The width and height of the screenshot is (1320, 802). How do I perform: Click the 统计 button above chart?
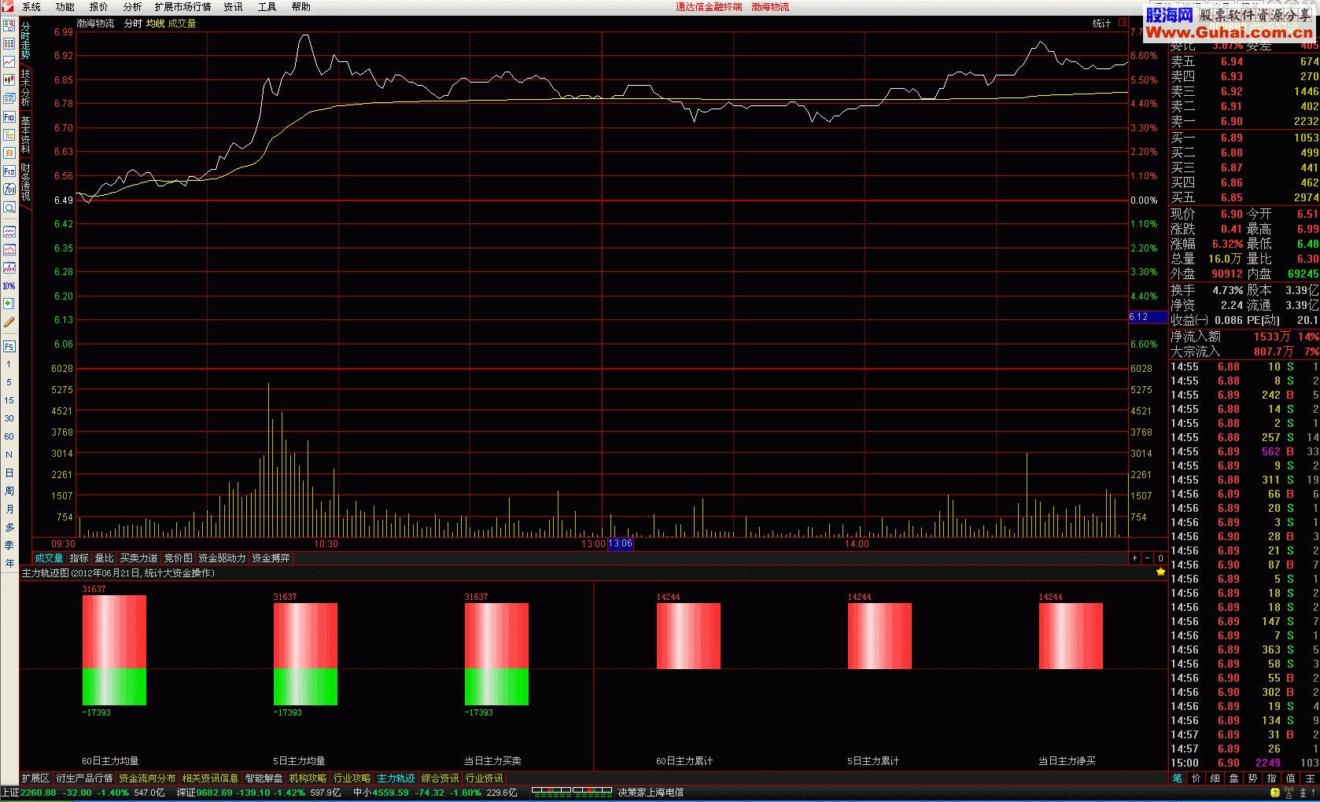tap(1101, 24)
